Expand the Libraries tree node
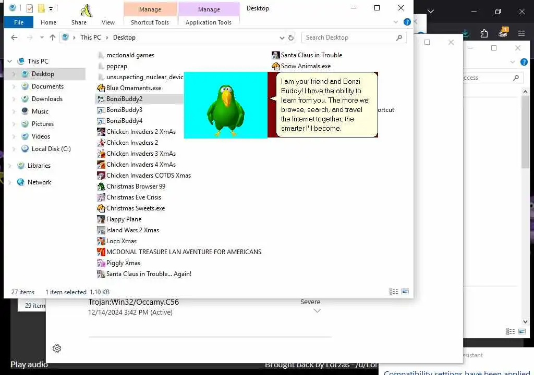The height and width of the screenshot is (375, 534). click(x=9, y=166)
